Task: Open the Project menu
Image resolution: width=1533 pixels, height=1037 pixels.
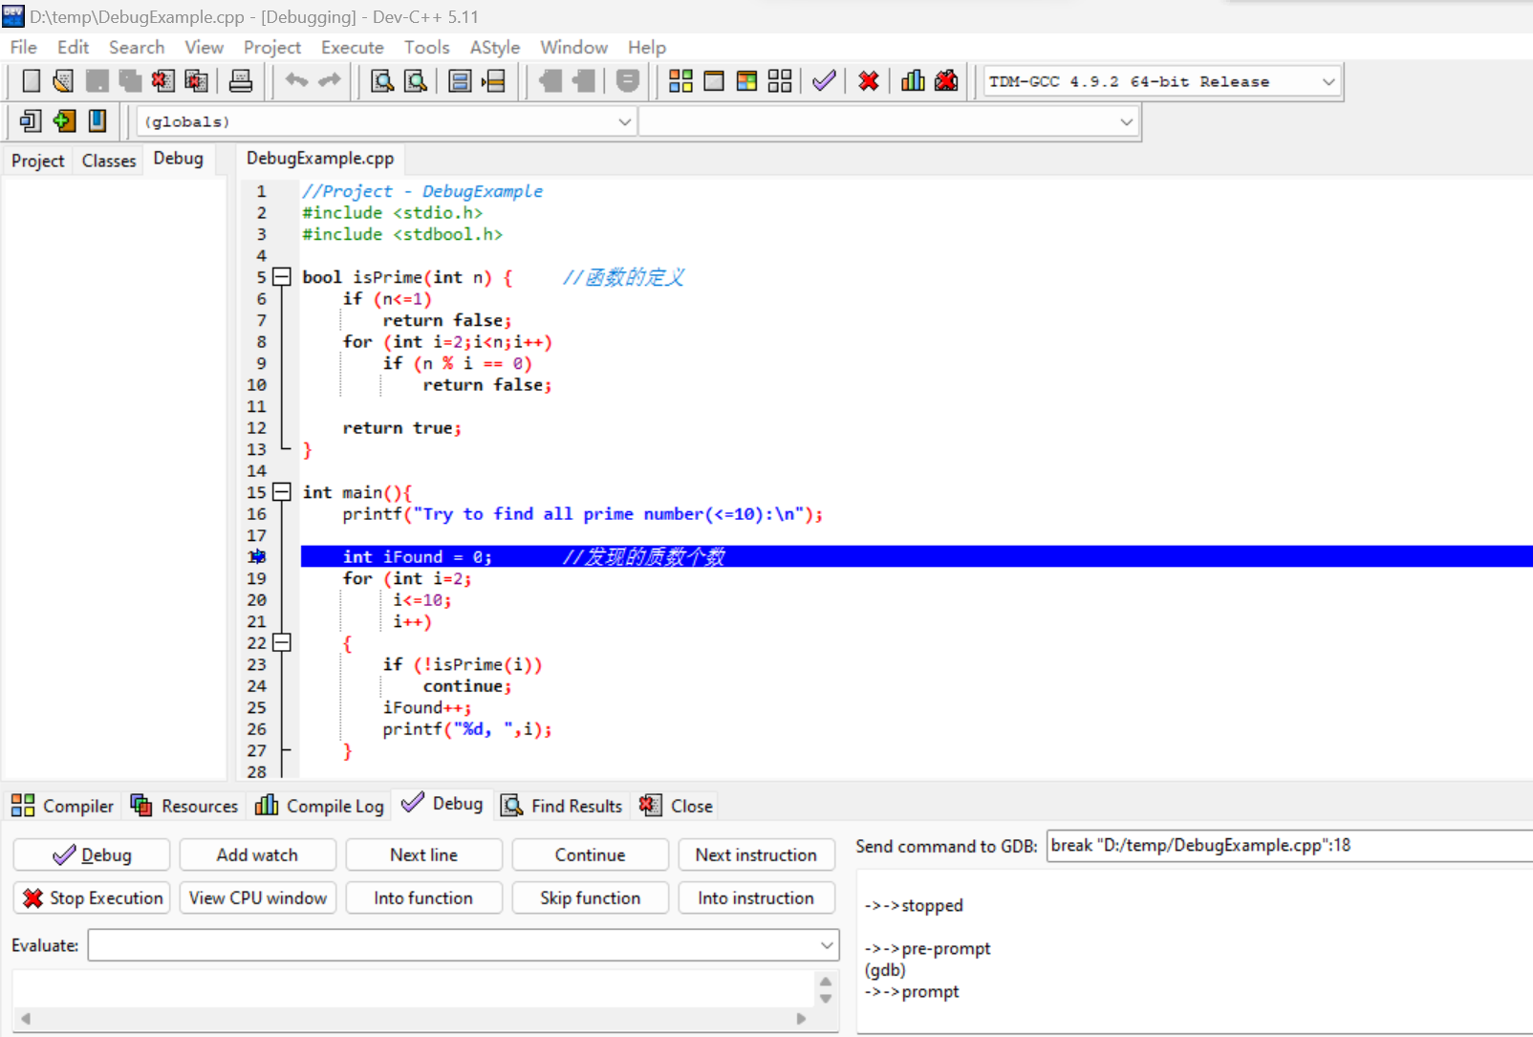Action: pyautogui.click(x=271, y=47)
